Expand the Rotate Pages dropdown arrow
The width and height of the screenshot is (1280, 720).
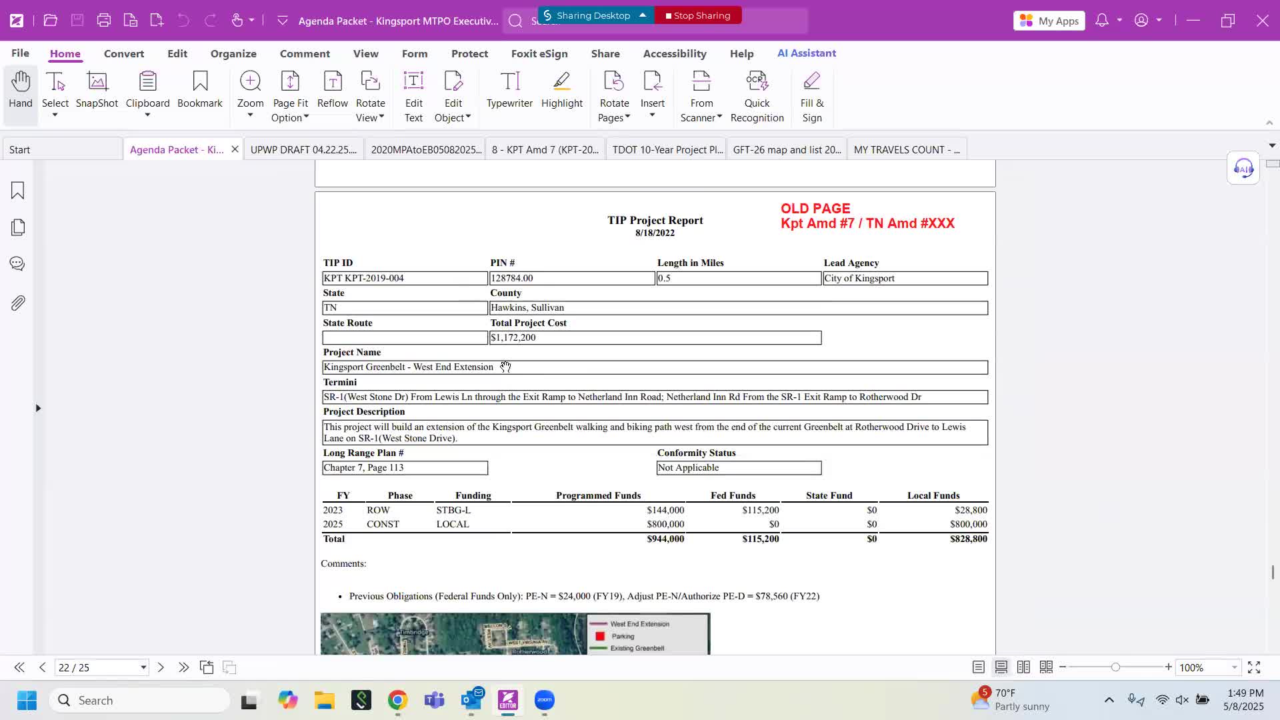[x=627, y=117]
